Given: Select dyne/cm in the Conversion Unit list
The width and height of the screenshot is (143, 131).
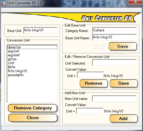Looking at the screenshot, I should (32, 47).
